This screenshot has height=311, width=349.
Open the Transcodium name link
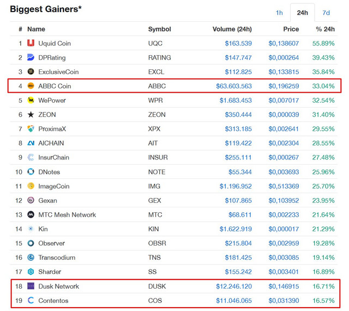click(x=57, y=258)
